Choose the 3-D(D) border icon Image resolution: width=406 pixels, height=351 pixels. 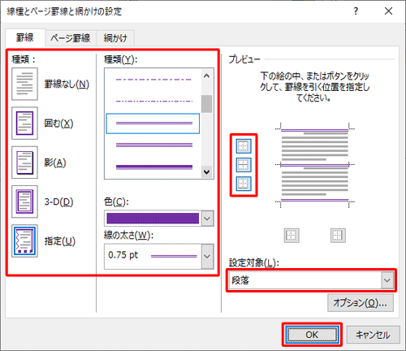pyautogui.click(x=24, y=201)
